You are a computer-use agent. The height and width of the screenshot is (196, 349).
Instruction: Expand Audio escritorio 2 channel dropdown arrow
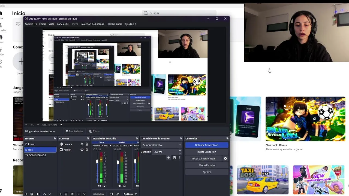131,146
